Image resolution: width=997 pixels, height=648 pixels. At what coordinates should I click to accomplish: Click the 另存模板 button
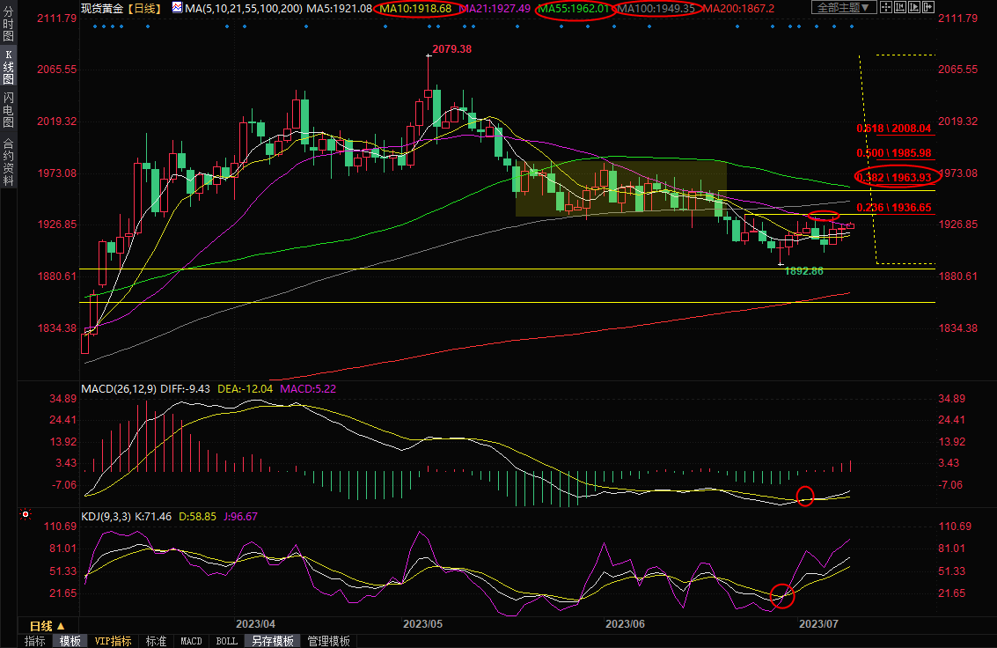tap(271, 641)
